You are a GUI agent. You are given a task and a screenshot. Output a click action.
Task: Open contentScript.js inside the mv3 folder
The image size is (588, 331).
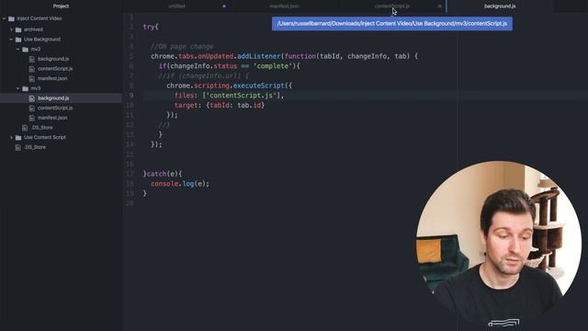coord(55,108)
